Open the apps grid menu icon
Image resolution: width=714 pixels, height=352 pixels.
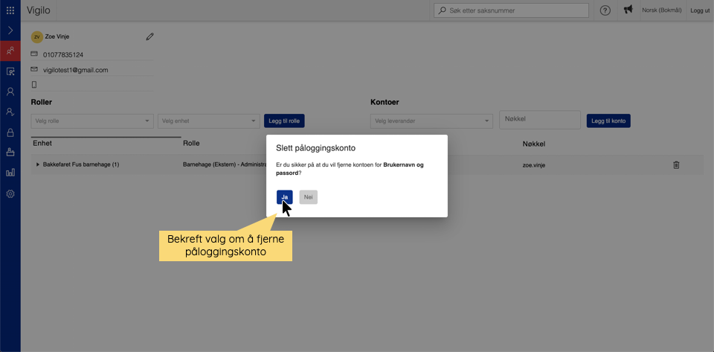click(10, 10)
